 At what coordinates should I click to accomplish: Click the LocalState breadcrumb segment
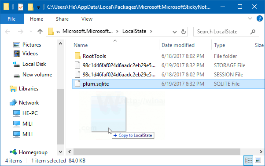tap(134, 31)
